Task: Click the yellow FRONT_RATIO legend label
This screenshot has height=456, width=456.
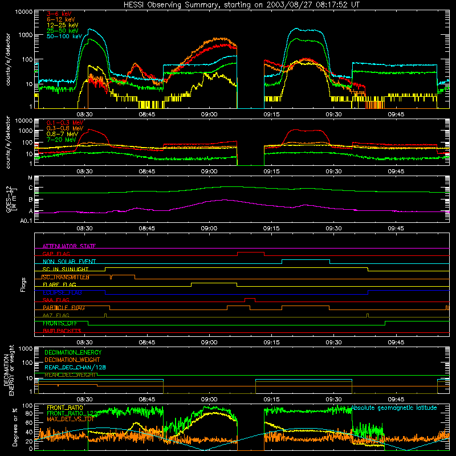Action: coord(65,408)
